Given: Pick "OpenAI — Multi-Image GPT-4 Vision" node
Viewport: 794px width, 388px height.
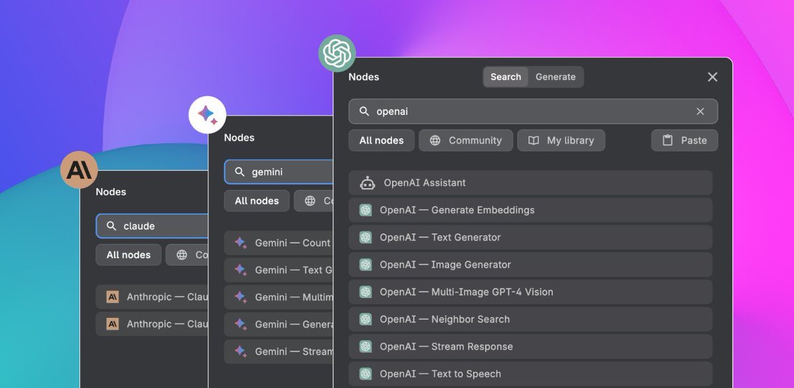Looking at the screenshot, I should click(x=531, y=292).
